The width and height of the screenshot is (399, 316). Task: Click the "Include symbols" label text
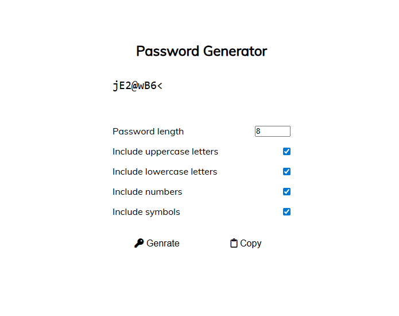click(x=146, y=212)
